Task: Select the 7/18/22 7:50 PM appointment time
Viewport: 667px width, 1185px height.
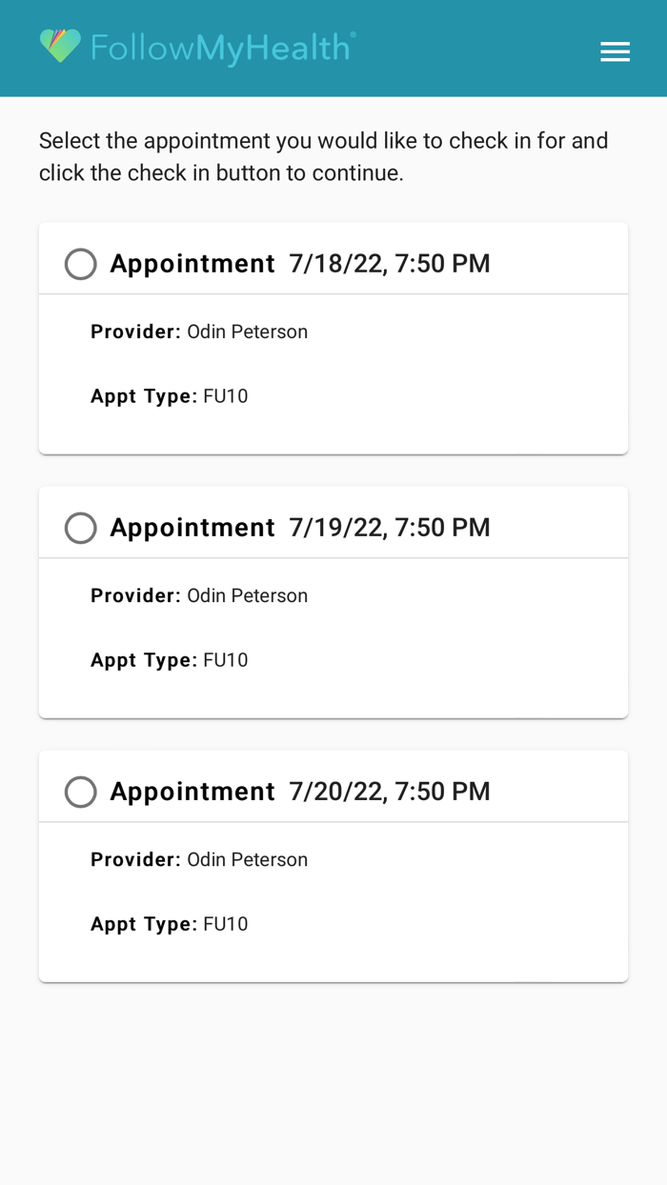Action: click(390, 264)
